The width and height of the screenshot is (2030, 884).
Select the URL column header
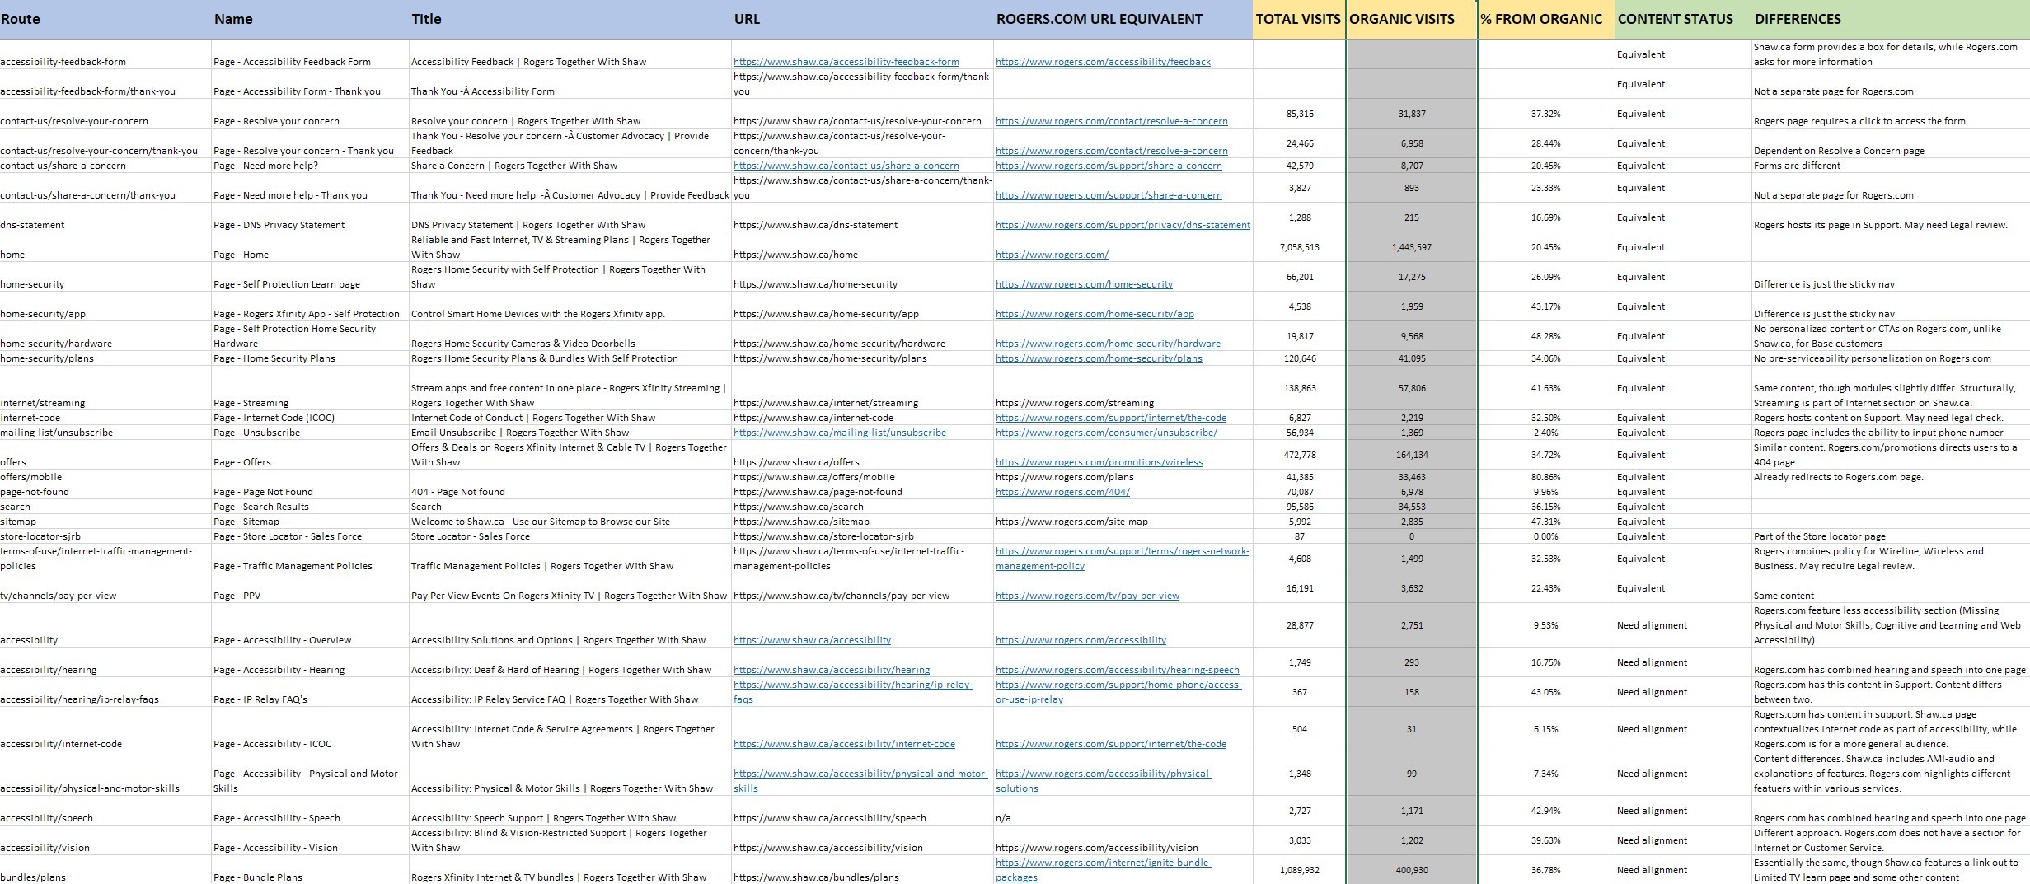click(862, 19)
